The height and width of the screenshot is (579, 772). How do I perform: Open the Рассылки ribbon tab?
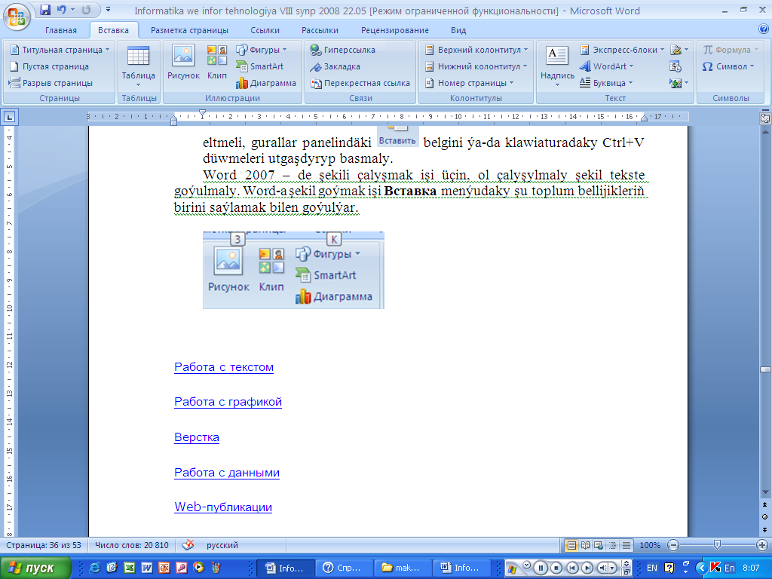coord(320,30)
